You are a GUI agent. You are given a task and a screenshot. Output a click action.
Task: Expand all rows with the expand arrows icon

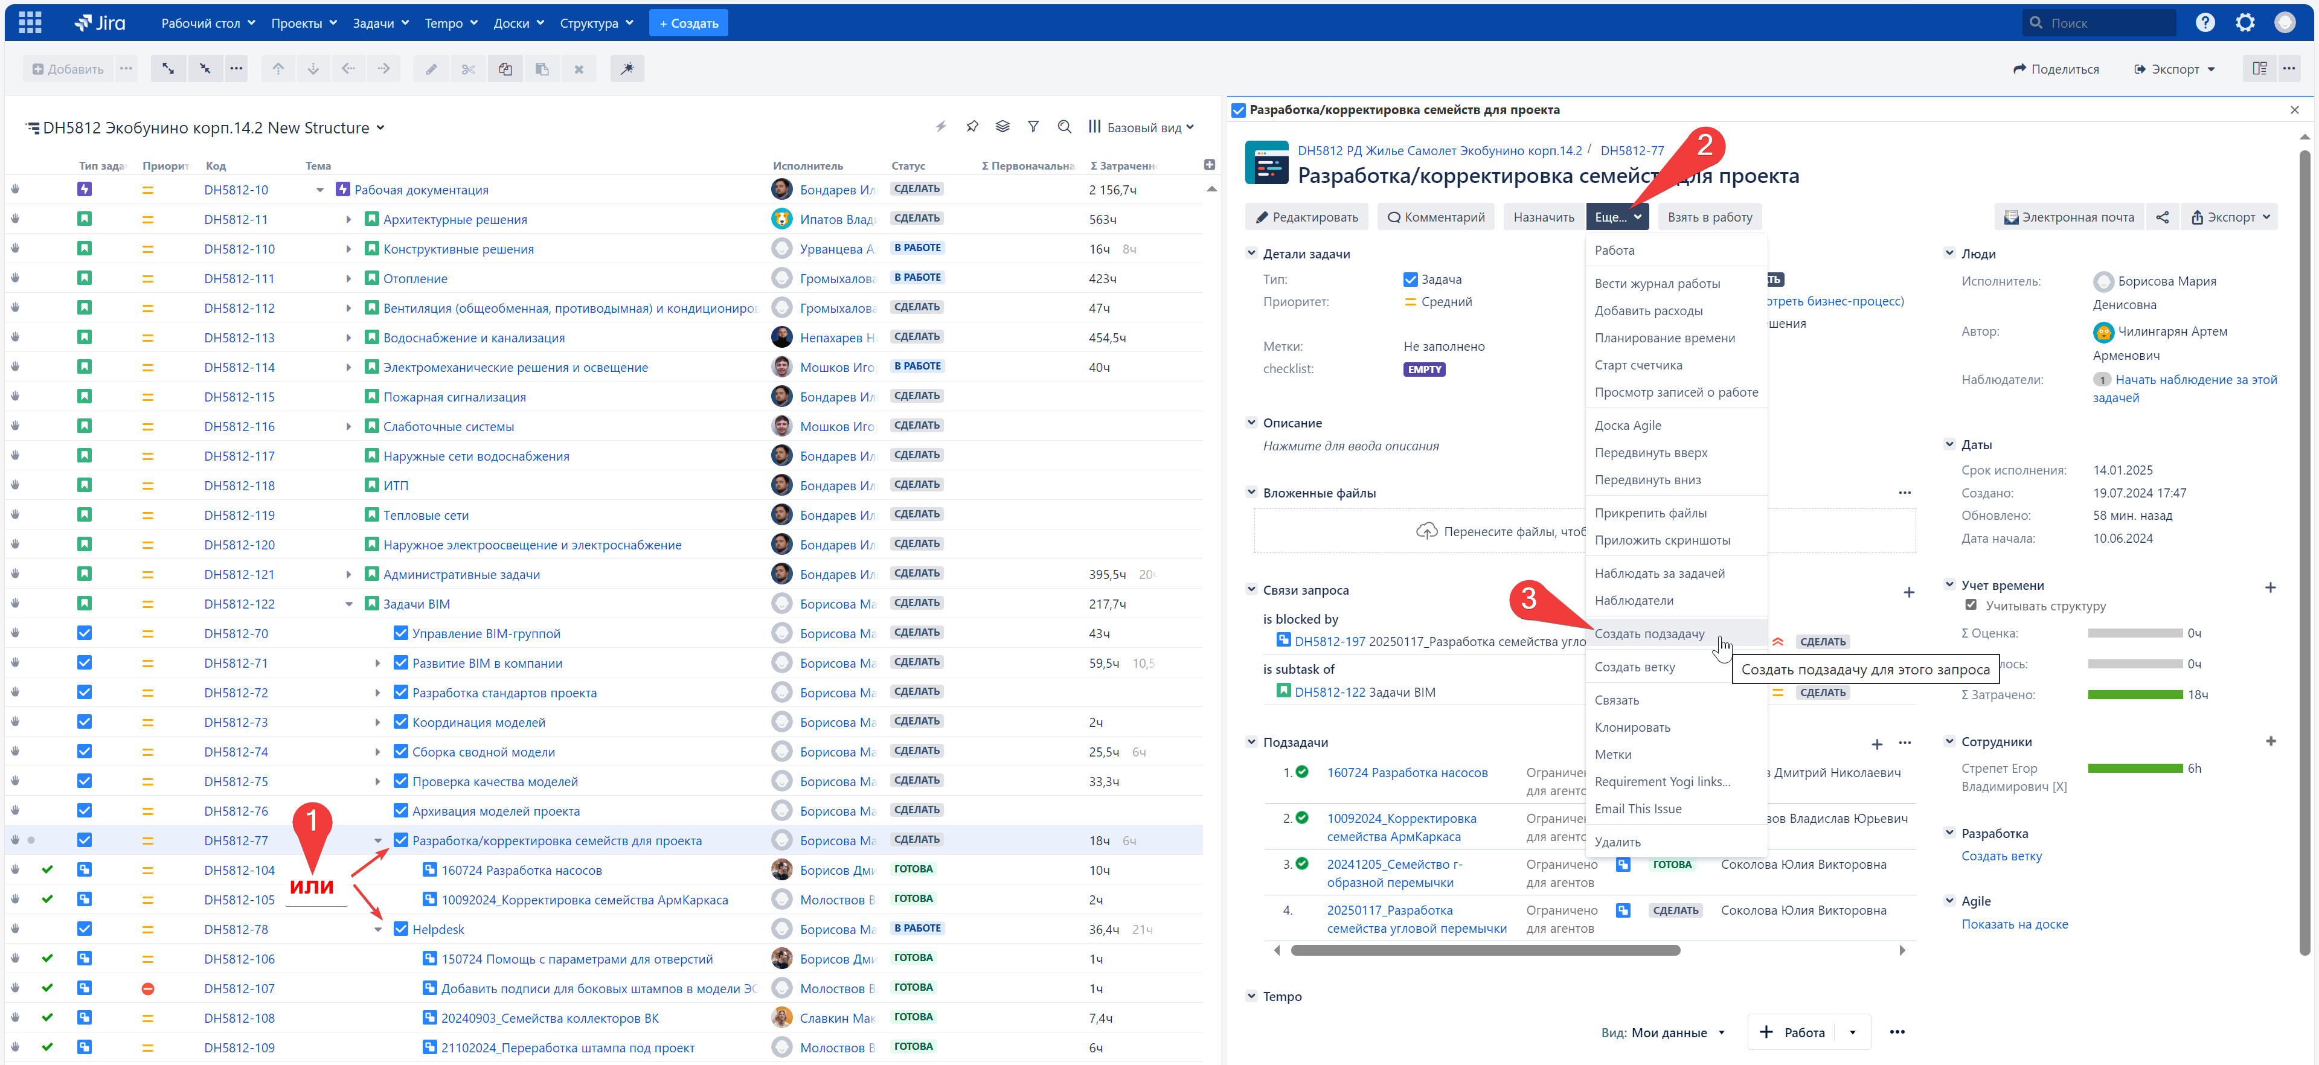pos(168,68)
